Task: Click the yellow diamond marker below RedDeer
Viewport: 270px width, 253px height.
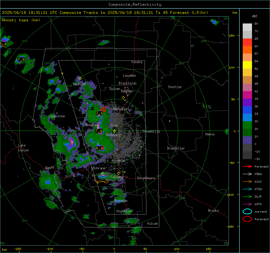Action: click(123, 98)
